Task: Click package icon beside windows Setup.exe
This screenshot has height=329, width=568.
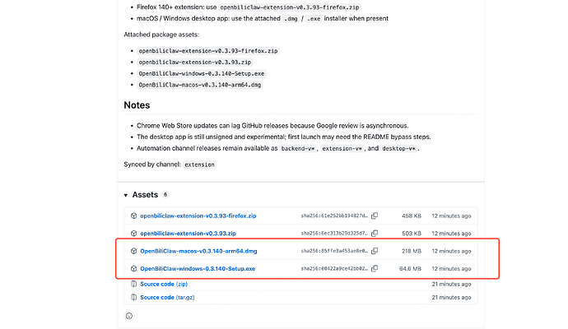Action: tap(133, 269)
